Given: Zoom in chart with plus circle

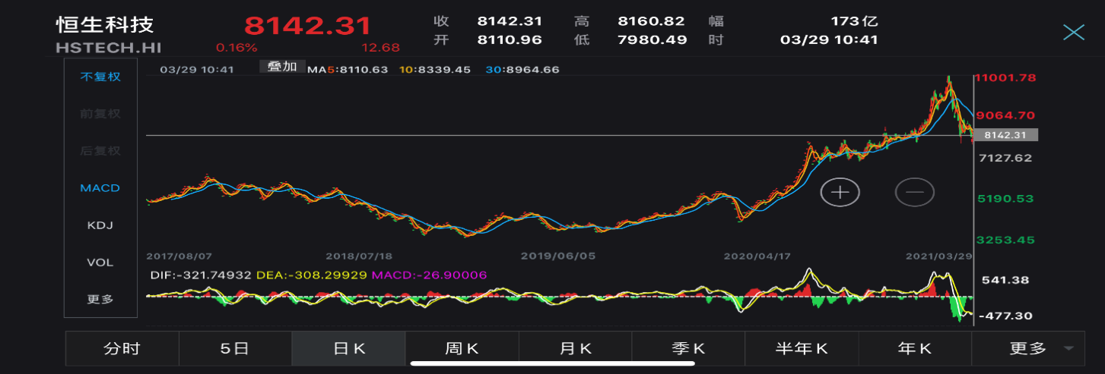Looking at the screenshot, I should click(x=840, y=193).
